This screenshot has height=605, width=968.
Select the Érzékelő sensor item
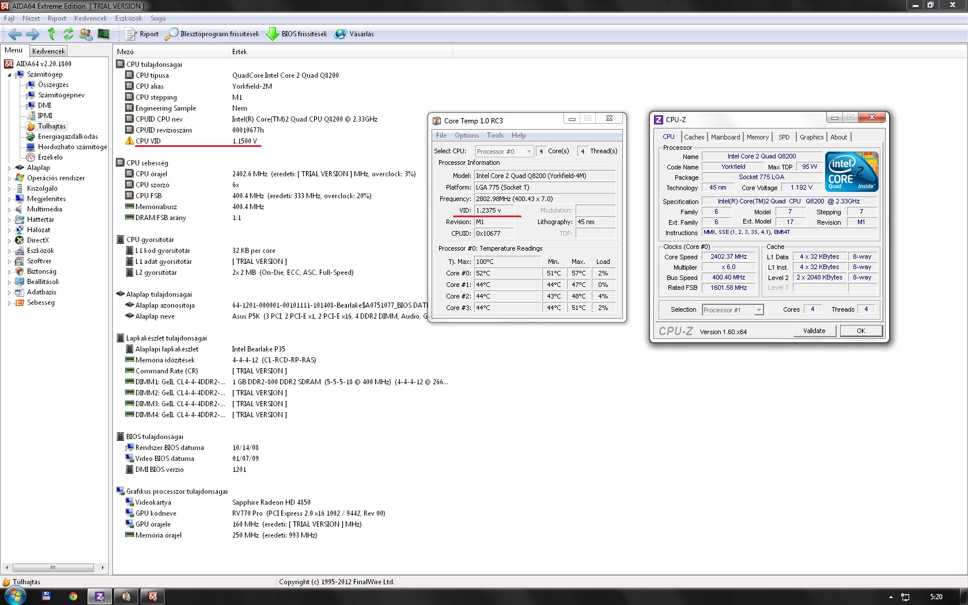[50, 157]
